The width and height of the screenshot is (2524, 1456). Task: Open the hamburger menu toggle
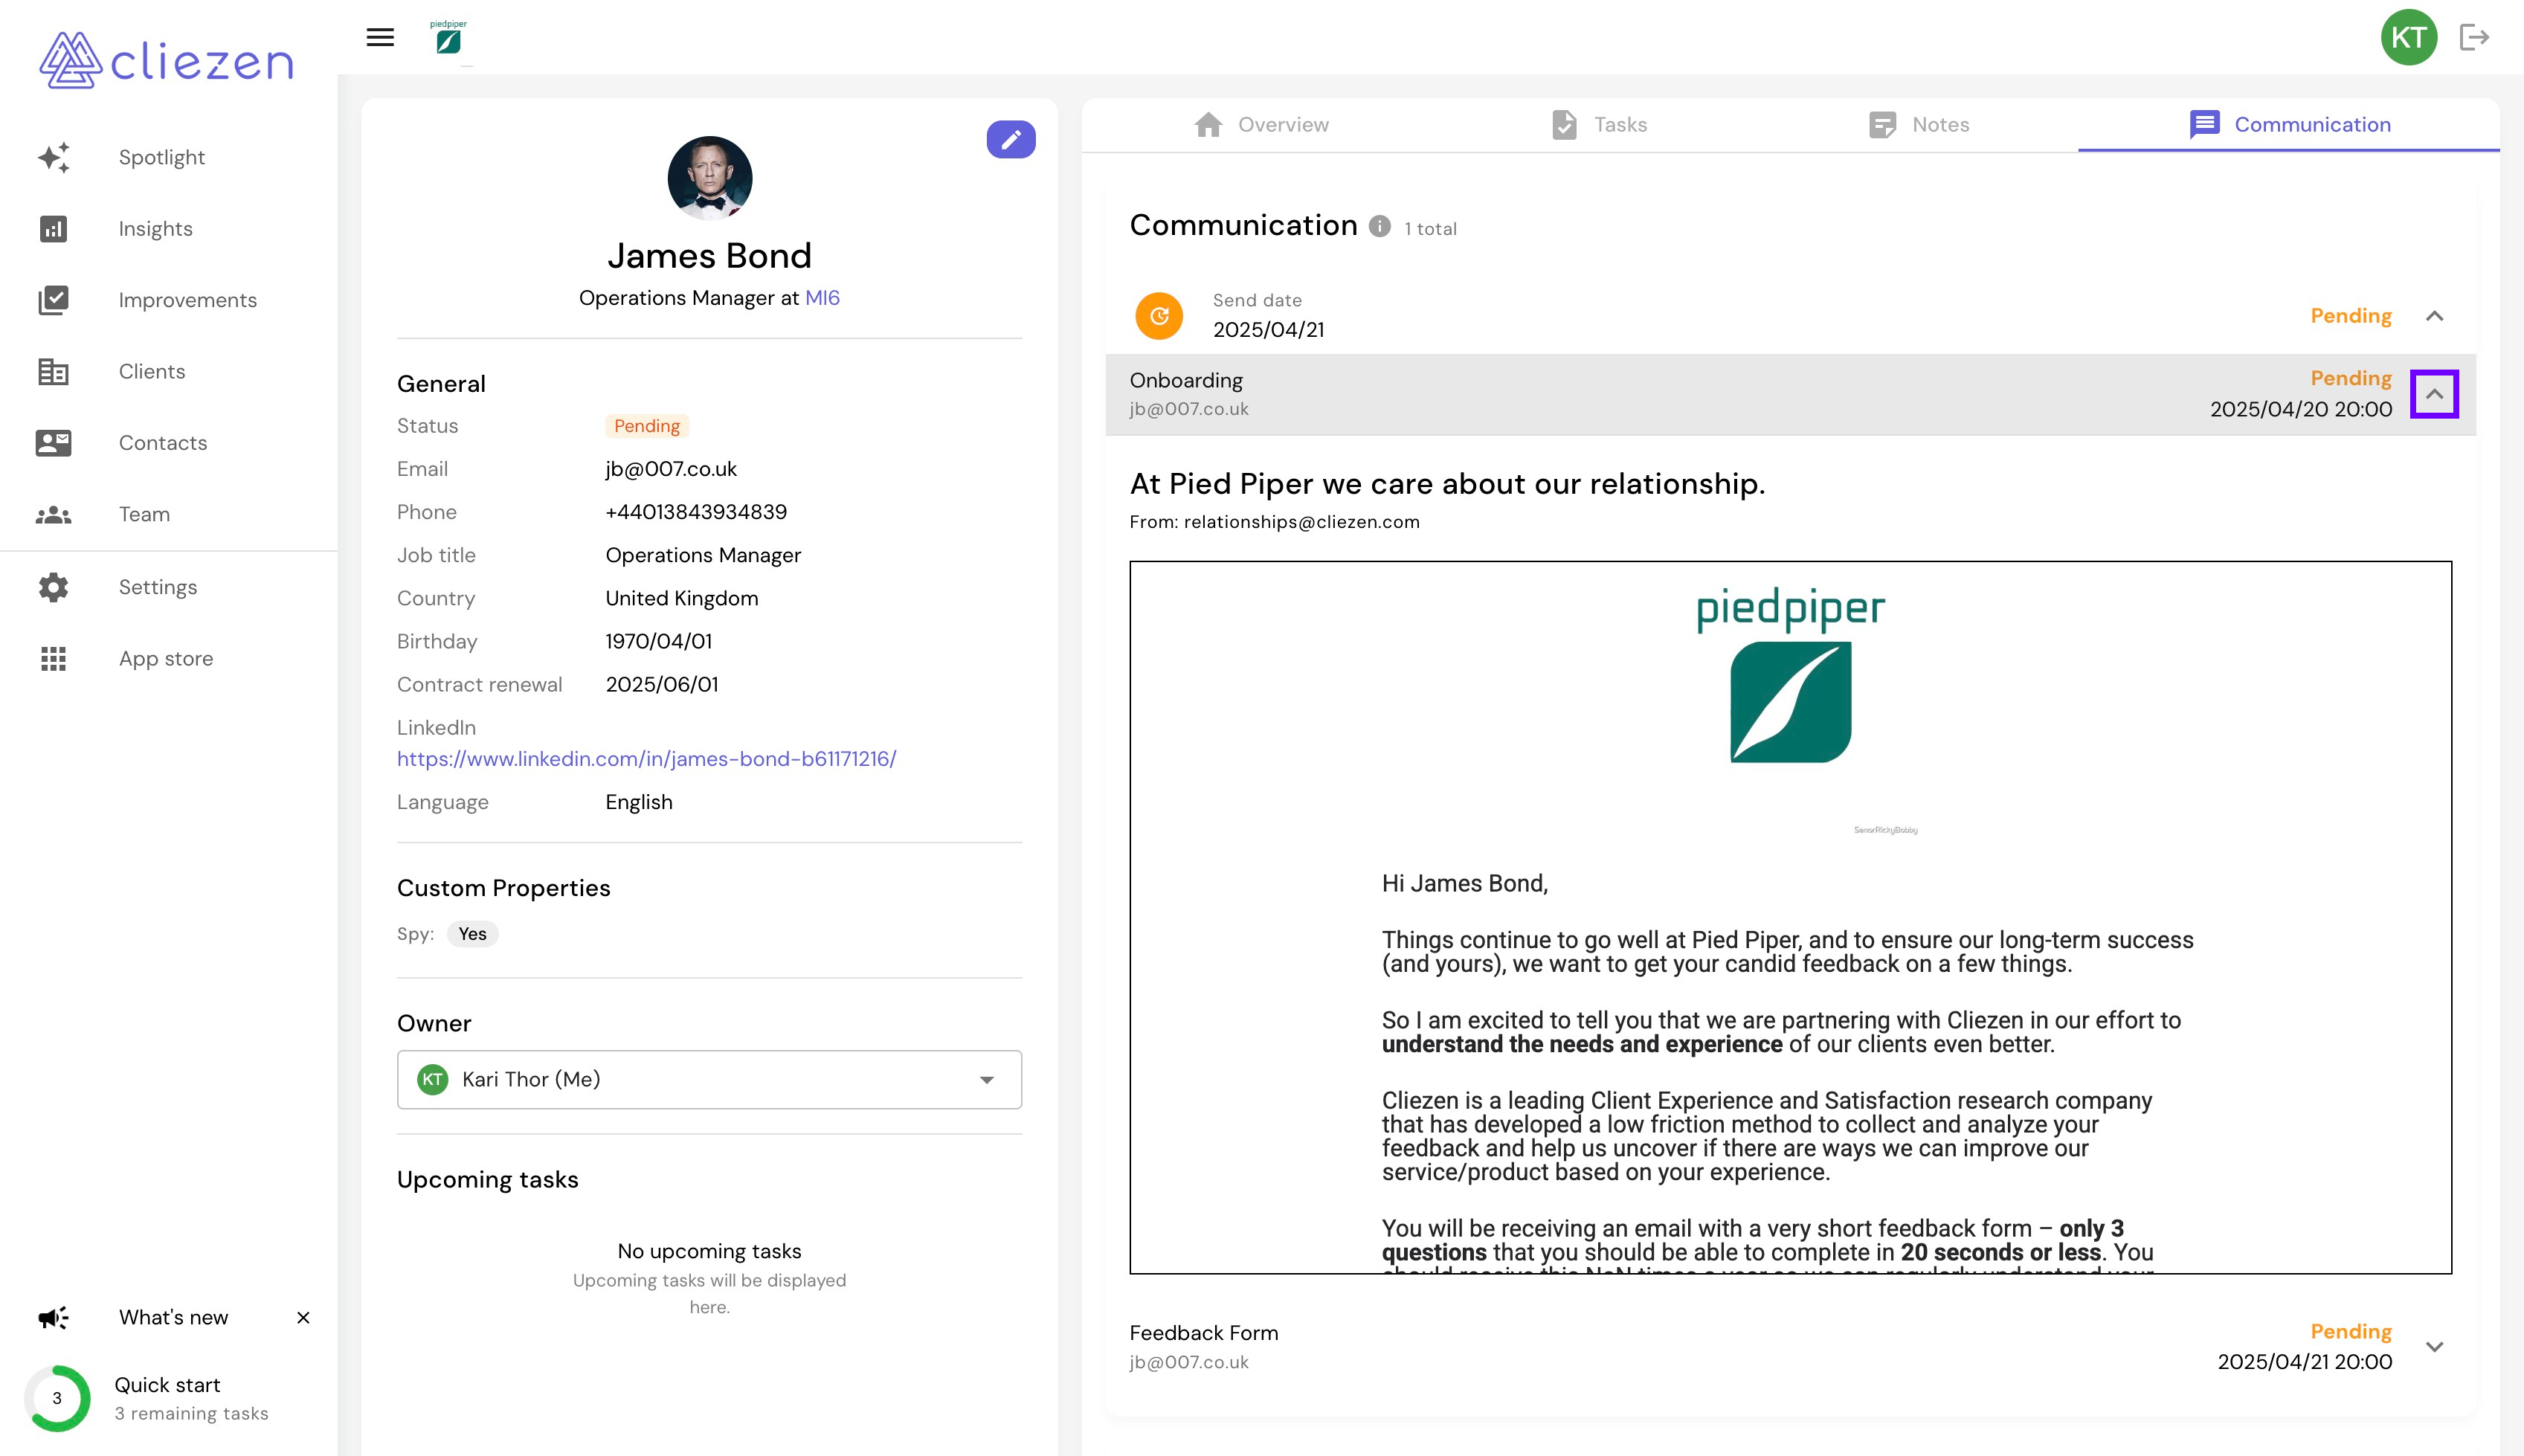click(x=380, y=38)
